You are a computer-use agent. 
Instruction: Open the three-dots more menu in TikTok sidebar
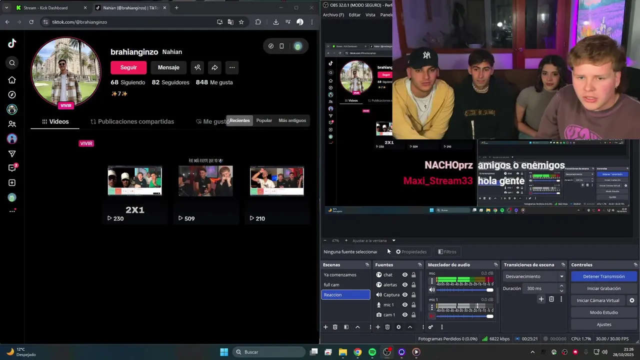(x=12, y=211)
